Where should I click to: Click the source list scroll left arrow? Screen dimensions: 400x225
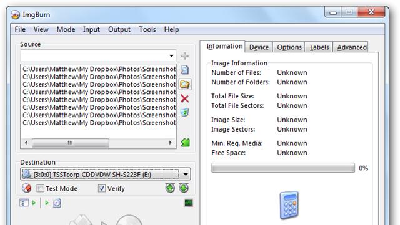(26, 143)
